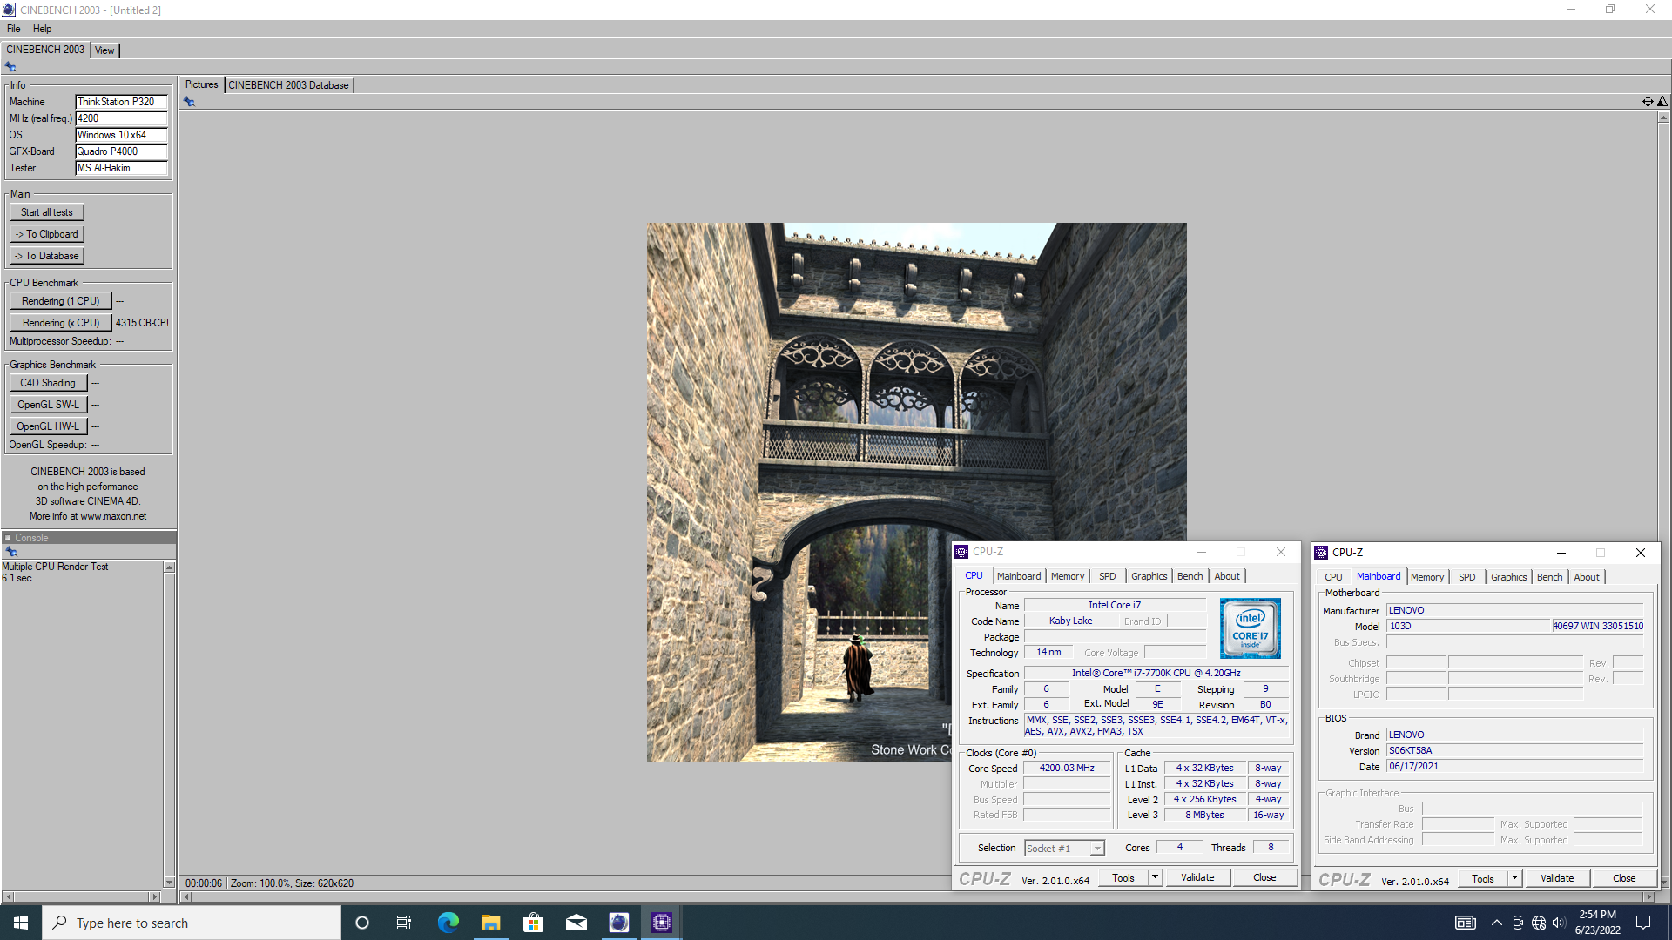
Task: Switch to CINEBENCH 2003 Database tab
Action: [288, 85]
